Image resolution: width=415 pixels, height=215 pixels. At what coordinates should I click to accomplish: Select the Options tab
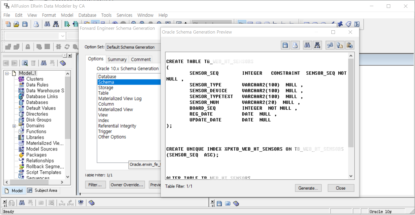(x=96, y=59)
